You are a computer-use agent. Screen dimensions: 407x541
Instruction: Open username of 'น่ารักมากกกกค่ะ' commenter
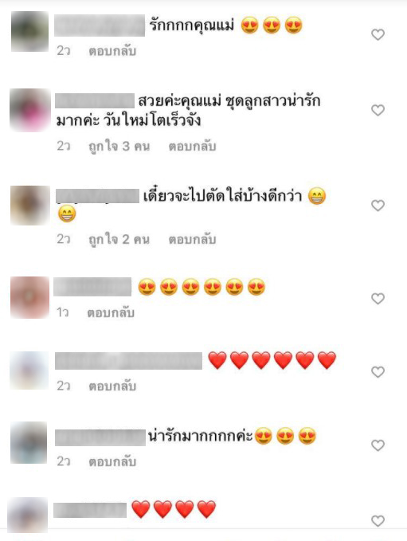pyautogui.click(x=100, y=437)
